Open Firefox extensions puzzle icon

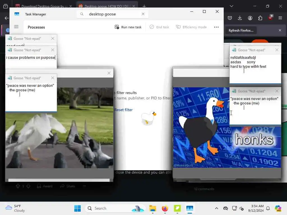[260, 18]
